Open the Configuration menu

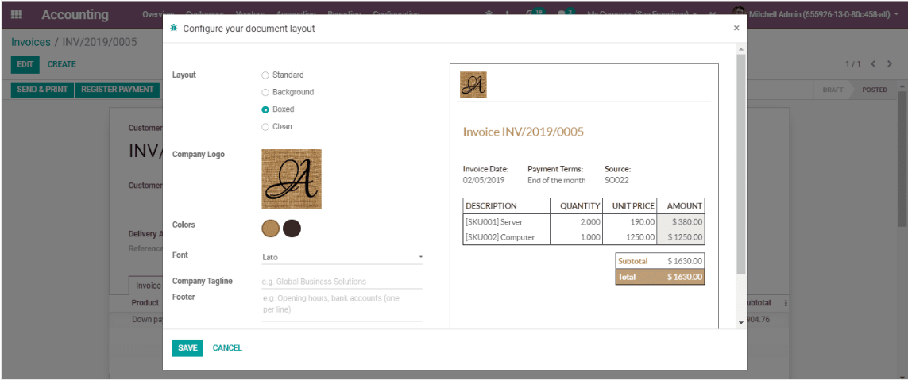click(x=396, y=13)
